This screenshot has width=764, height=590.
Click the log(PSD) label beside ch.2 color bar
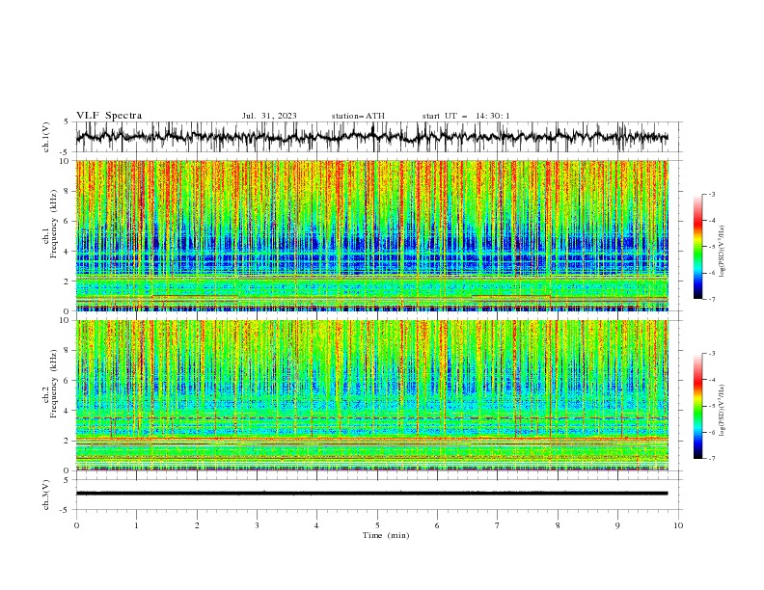(722, 411)
